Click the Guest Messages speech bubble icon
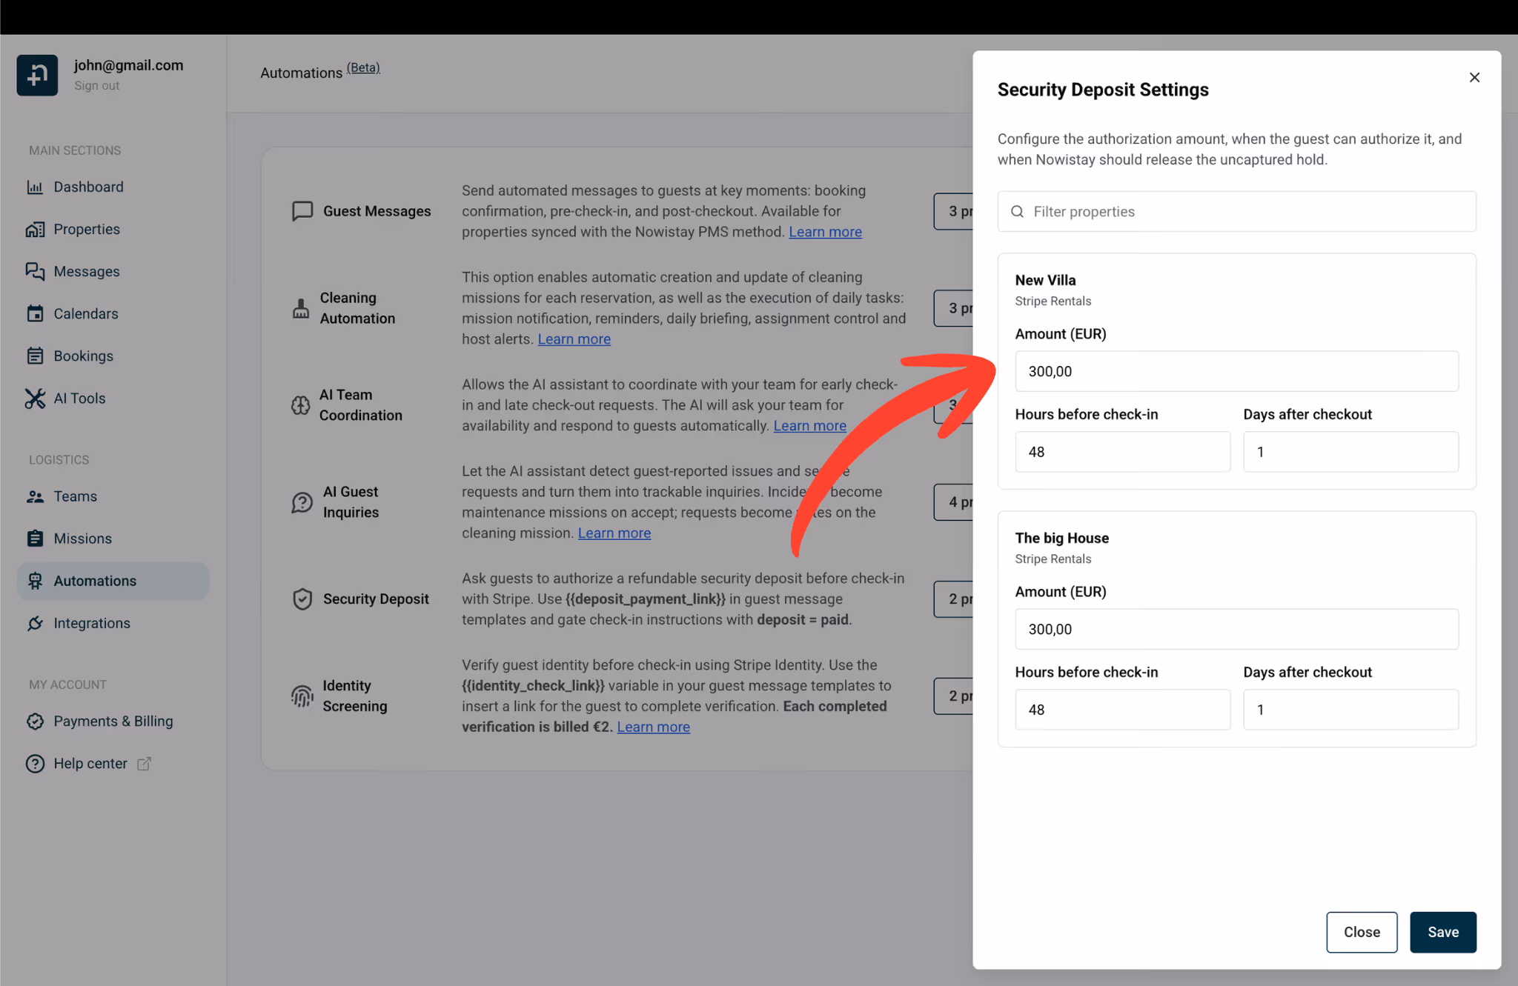The width and height of the screenshot is (1518, 986). click(x=302, y=211)
